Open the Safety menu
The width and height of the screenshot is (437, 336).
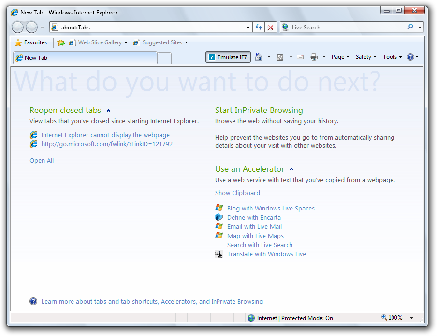click(366, 57)
